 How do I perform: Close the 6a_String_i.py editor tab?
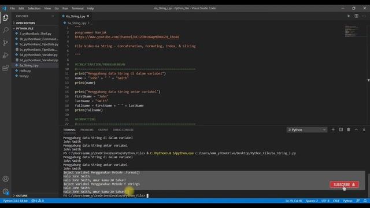coord(88,16)
